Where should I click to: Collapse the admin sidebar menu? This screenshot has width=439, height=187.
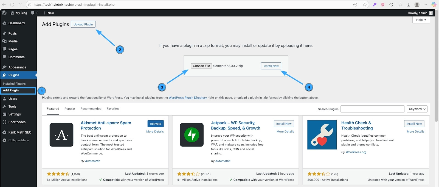click(x=18, y=140)
